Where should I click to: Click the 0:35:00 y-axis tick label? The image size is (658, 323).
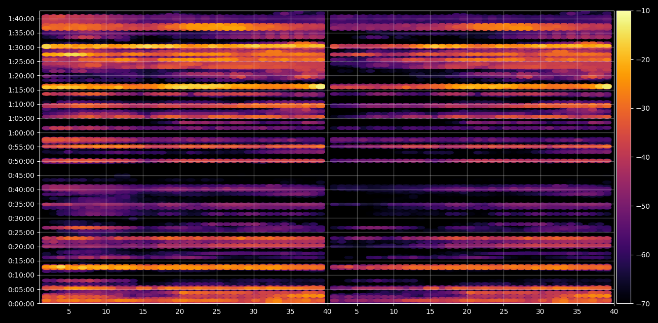(x=21, y=204)
